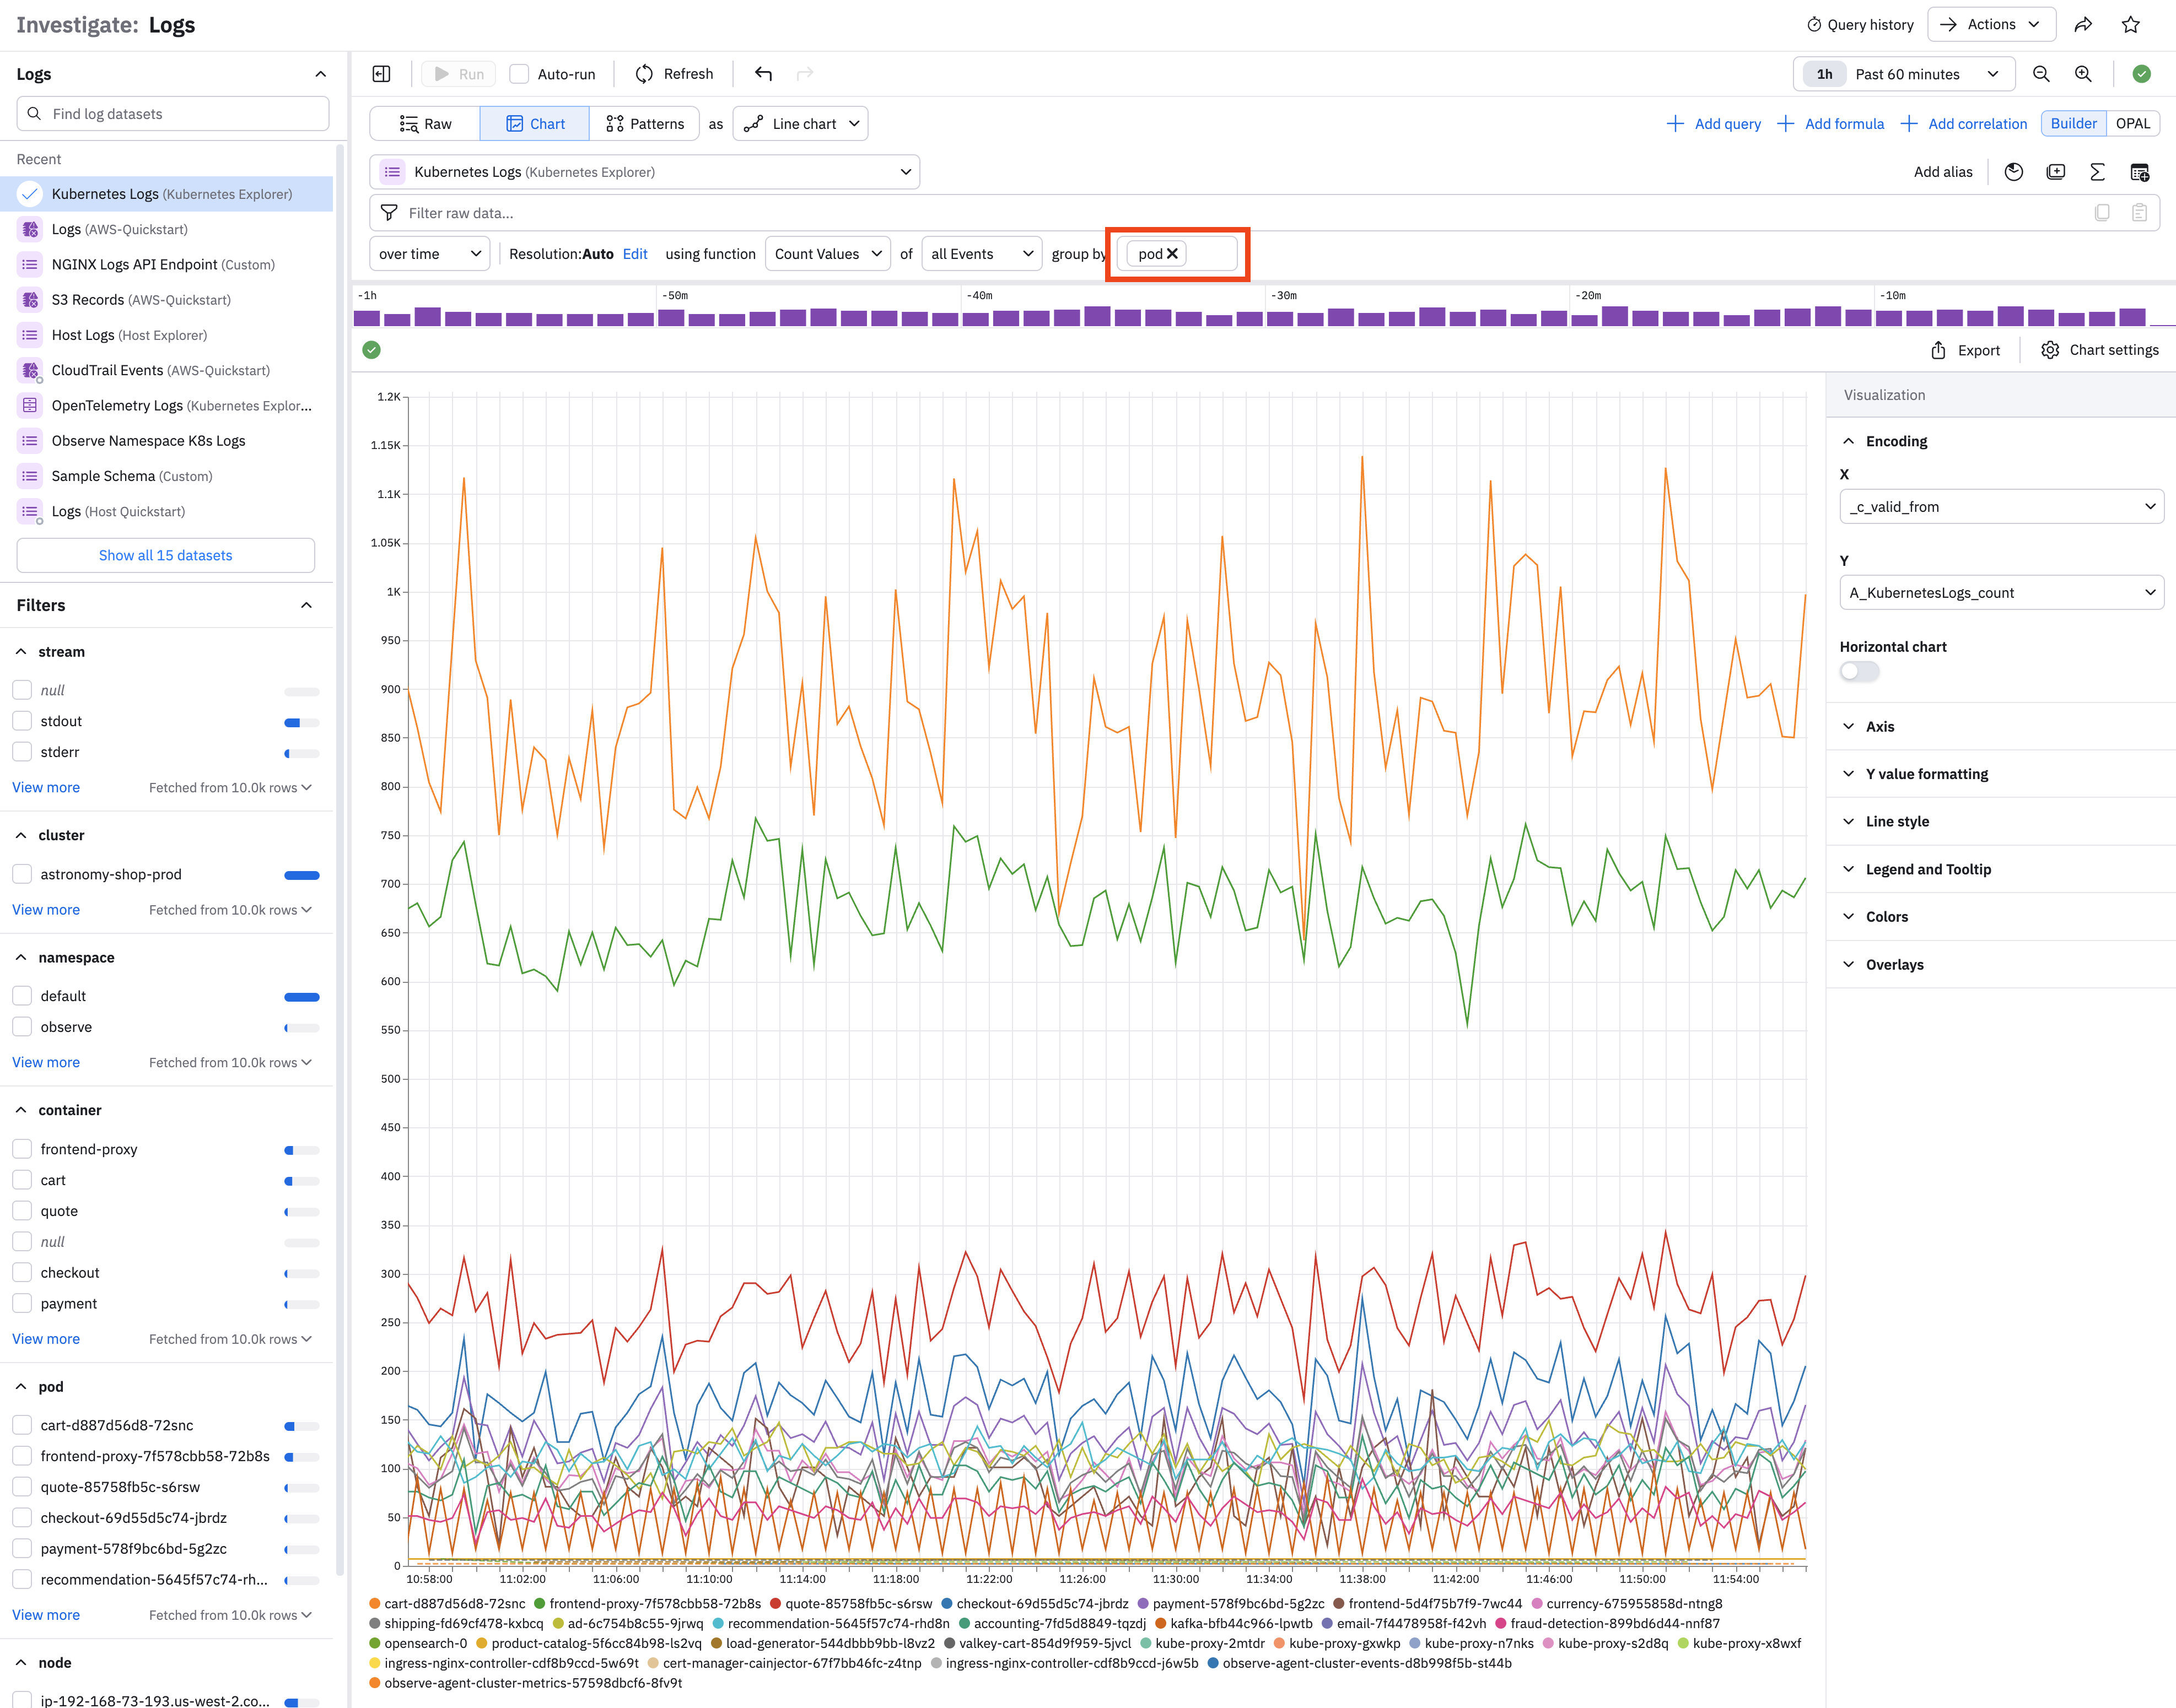Switch to the Patterns tab

click(x=644, y=124)
